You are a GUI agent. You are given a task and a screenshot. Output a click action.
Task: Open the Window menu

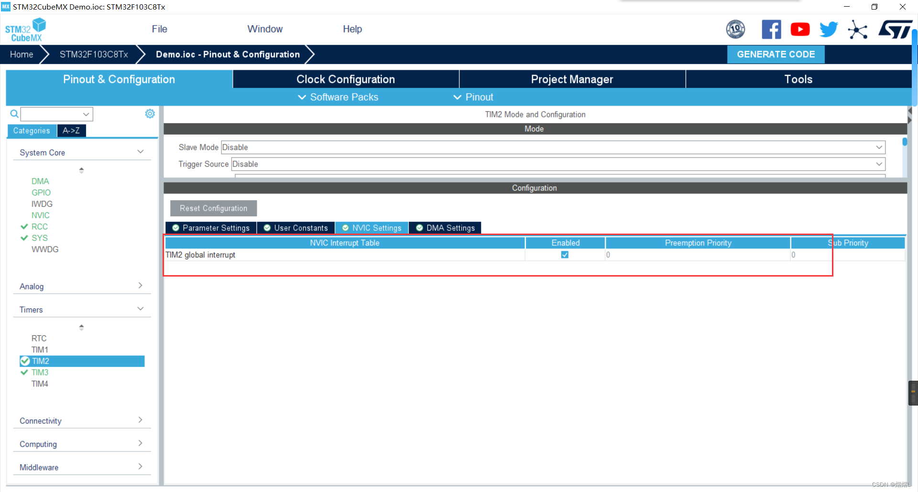[x=265, y=29]
